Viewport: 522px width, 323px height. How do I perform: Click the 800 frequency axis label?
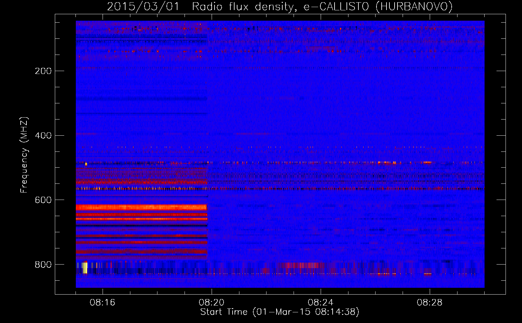click(x=43, y=265)
